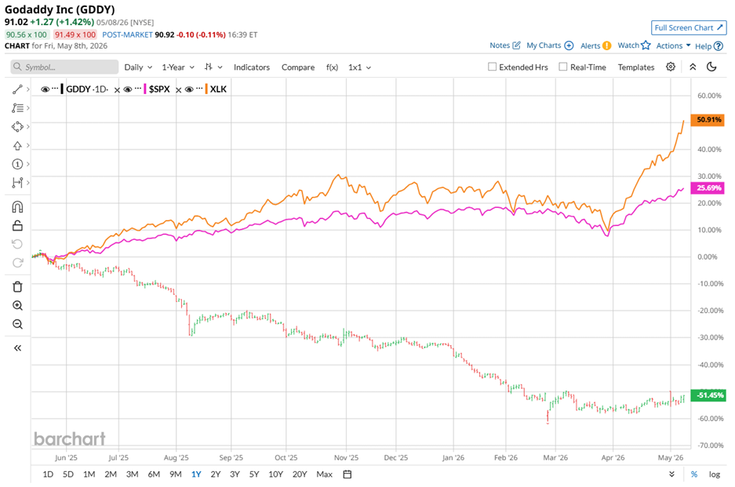Zoom in with the magnifier plus icon
The image size is (735, 487).
coord(17,306)
